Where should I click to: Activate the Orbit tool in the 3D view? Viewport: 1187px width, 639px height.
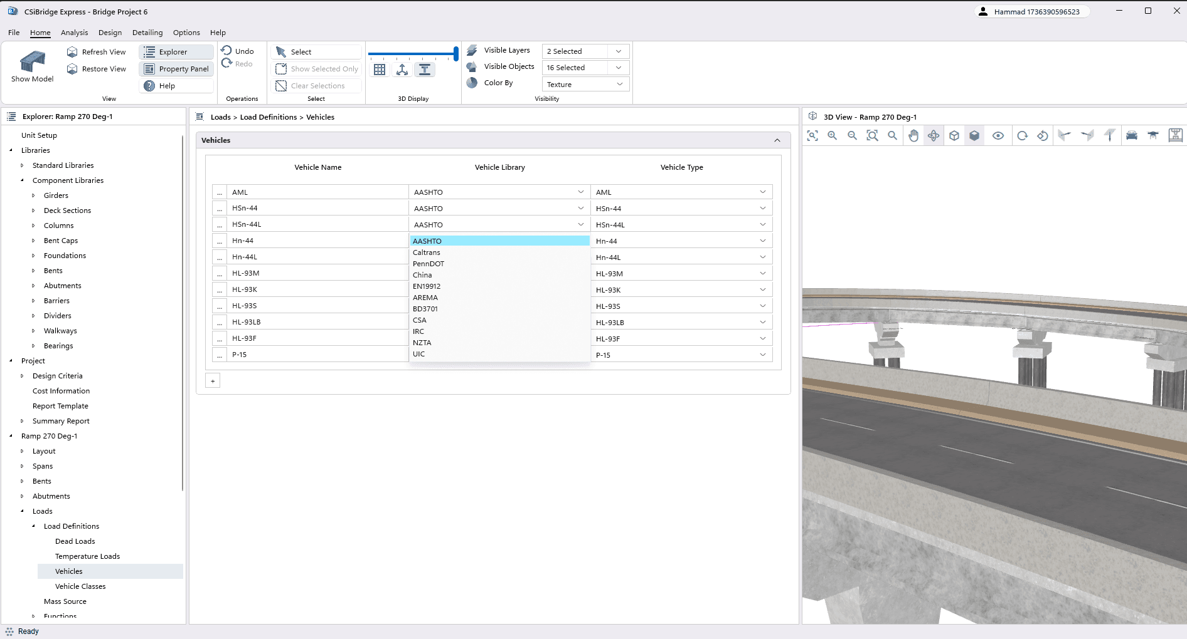pos(934,135)
